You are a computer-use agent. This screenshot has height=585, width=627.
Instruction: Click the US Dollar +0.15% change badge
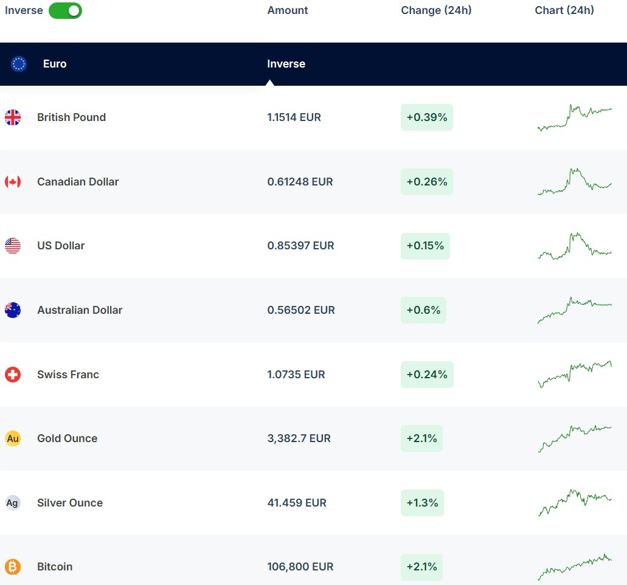(x=425, y=246)
